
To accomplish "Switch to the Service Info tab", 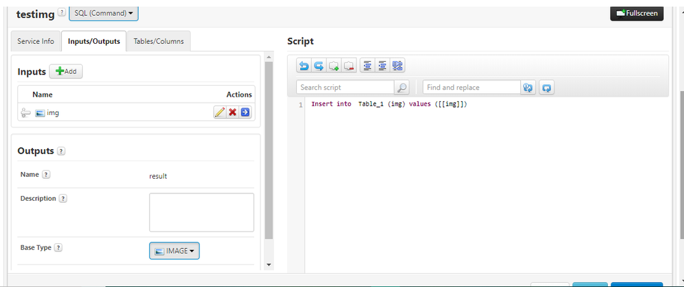I will tap(35, 41).
